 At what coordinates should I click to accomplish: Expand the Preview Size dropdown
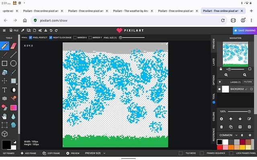(93, 153)
